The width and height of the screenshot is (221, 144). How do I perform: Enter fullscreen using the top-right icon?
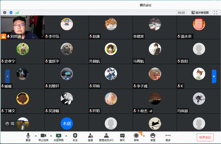(x=215, y=12)
